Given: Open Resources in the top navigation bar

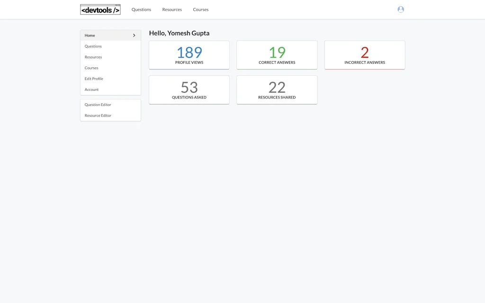Looking at the screenshot, I should tap(172, 9).
